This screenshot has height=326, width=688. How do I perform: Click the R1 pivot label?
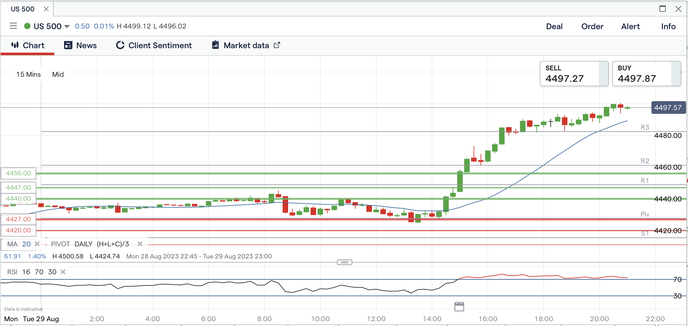pyautogui.click(x=645, y=180)
